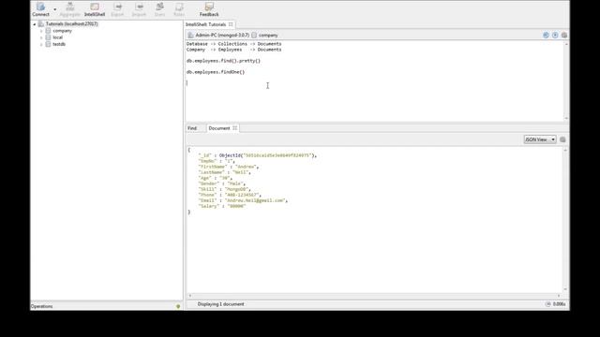Viewport: 600px width, 337px height.
Task: Select the company database in tree
Action: (x=63, y=31)
